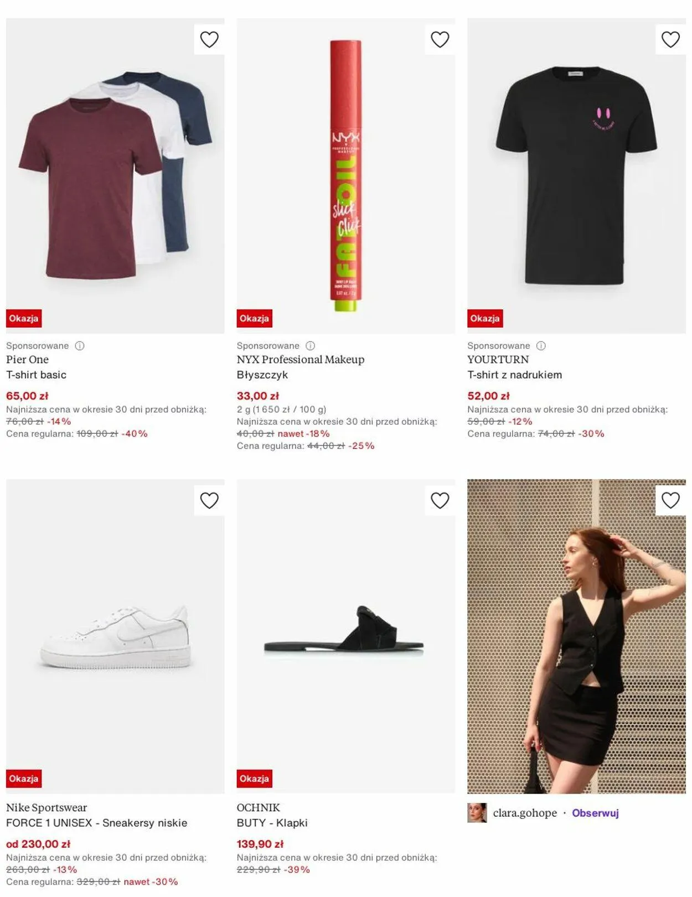
Task: Open the clara.gohope profile name
Action: click(x=525, y=813)
